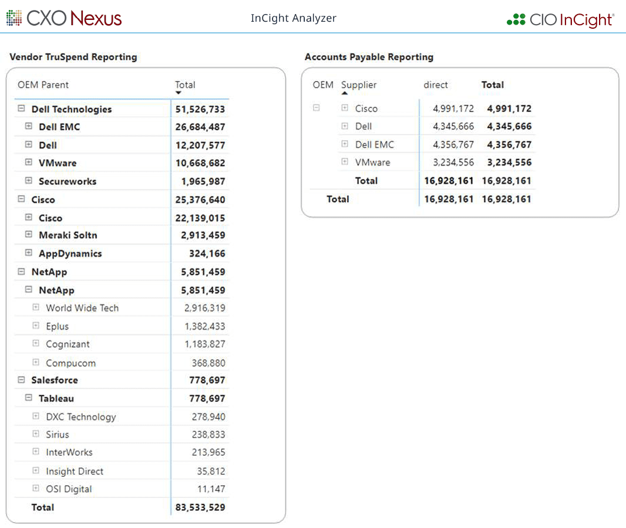Select Dell EMC's bold Total value 4,356,767
This screenshot has height=528, width=626.
coord(509,144)
